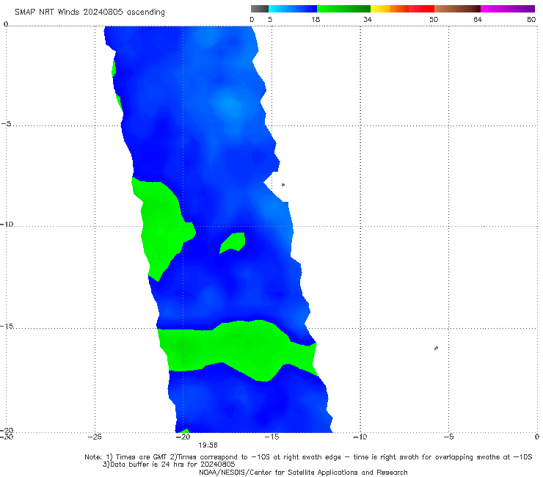Click the title 'SMAP NRT Winds 20240805 ascending'

90,12
